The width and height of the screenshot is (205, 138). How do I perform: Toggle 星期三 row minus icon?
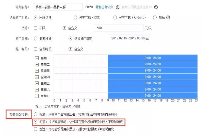pos(37,70)
